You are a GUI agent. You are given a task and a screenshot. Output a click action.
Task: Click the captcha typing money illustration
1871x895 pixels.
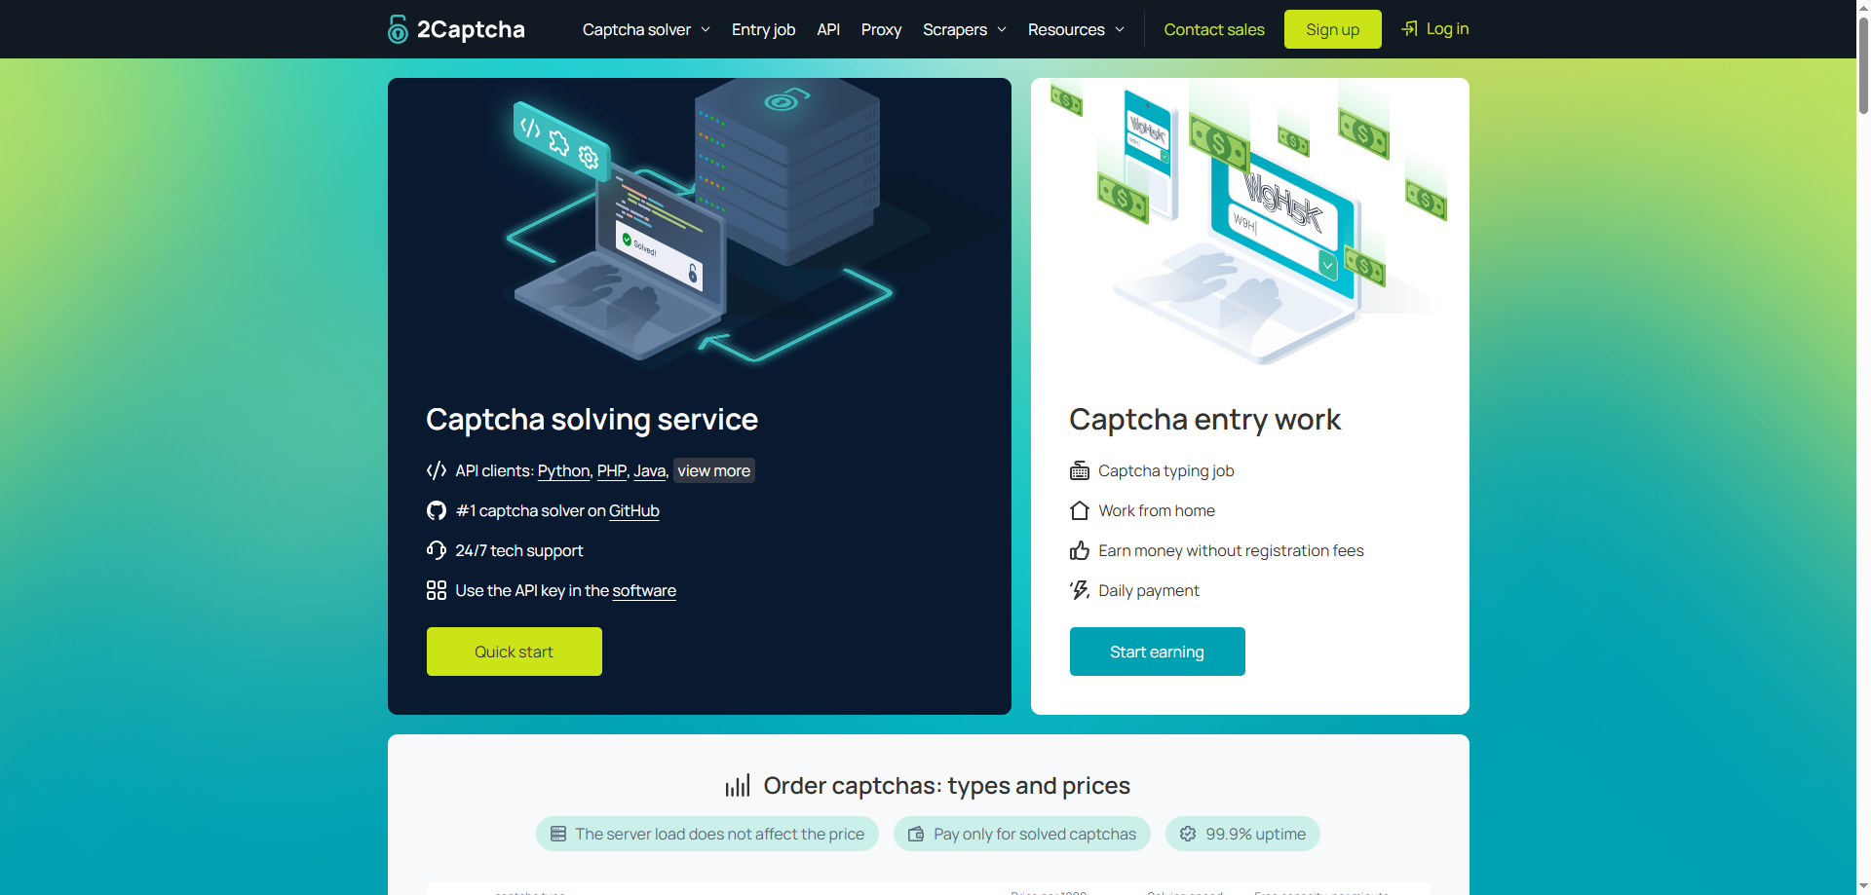1249,224
